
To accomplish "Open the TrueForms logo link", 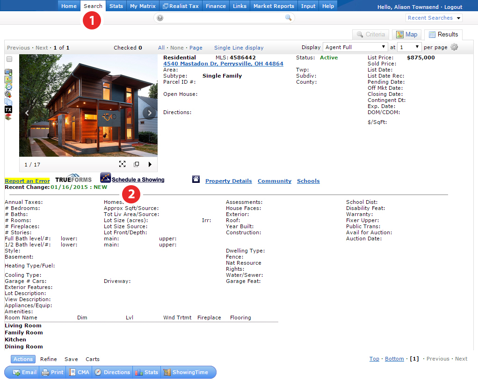I will coord(73,178).
